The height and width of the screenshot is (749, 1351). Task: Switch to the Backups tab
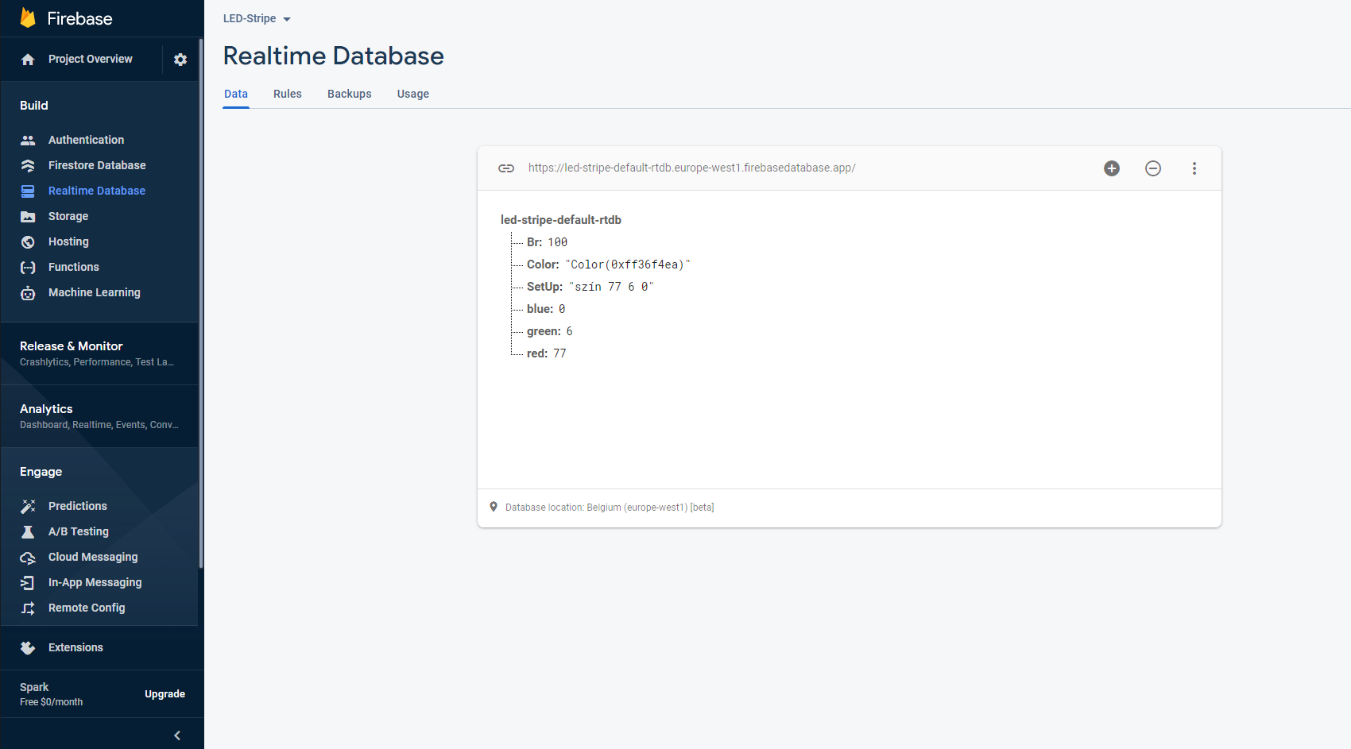coord(350,94)
